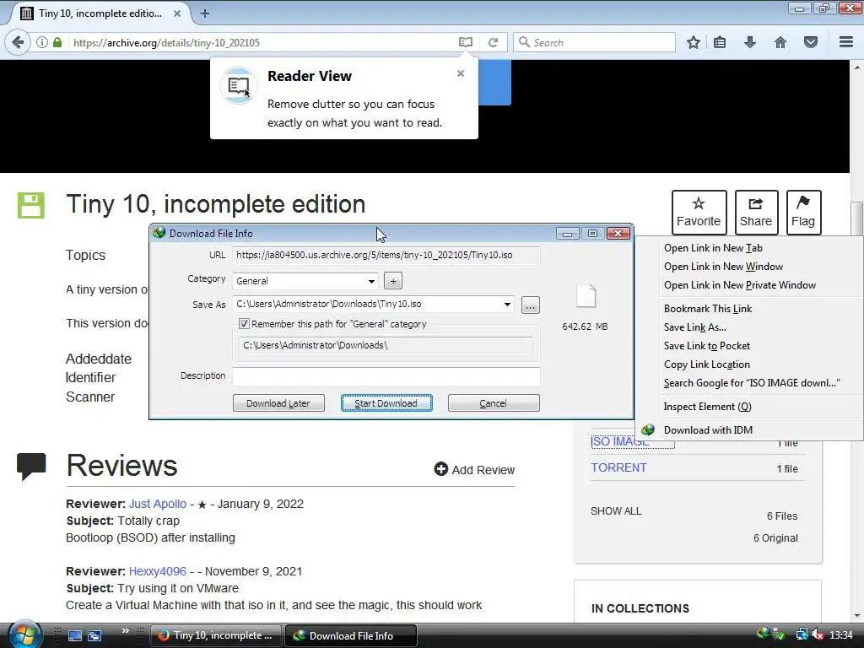Open site information icon in address bar

pos(42,42)
